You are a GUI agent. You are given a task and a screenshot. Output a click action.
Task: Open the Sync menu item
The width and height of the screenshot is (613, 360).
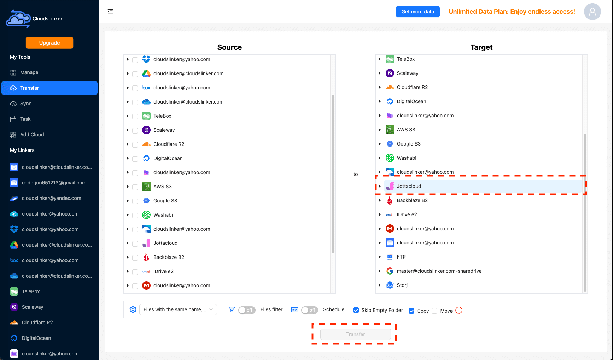pos(49,104)
